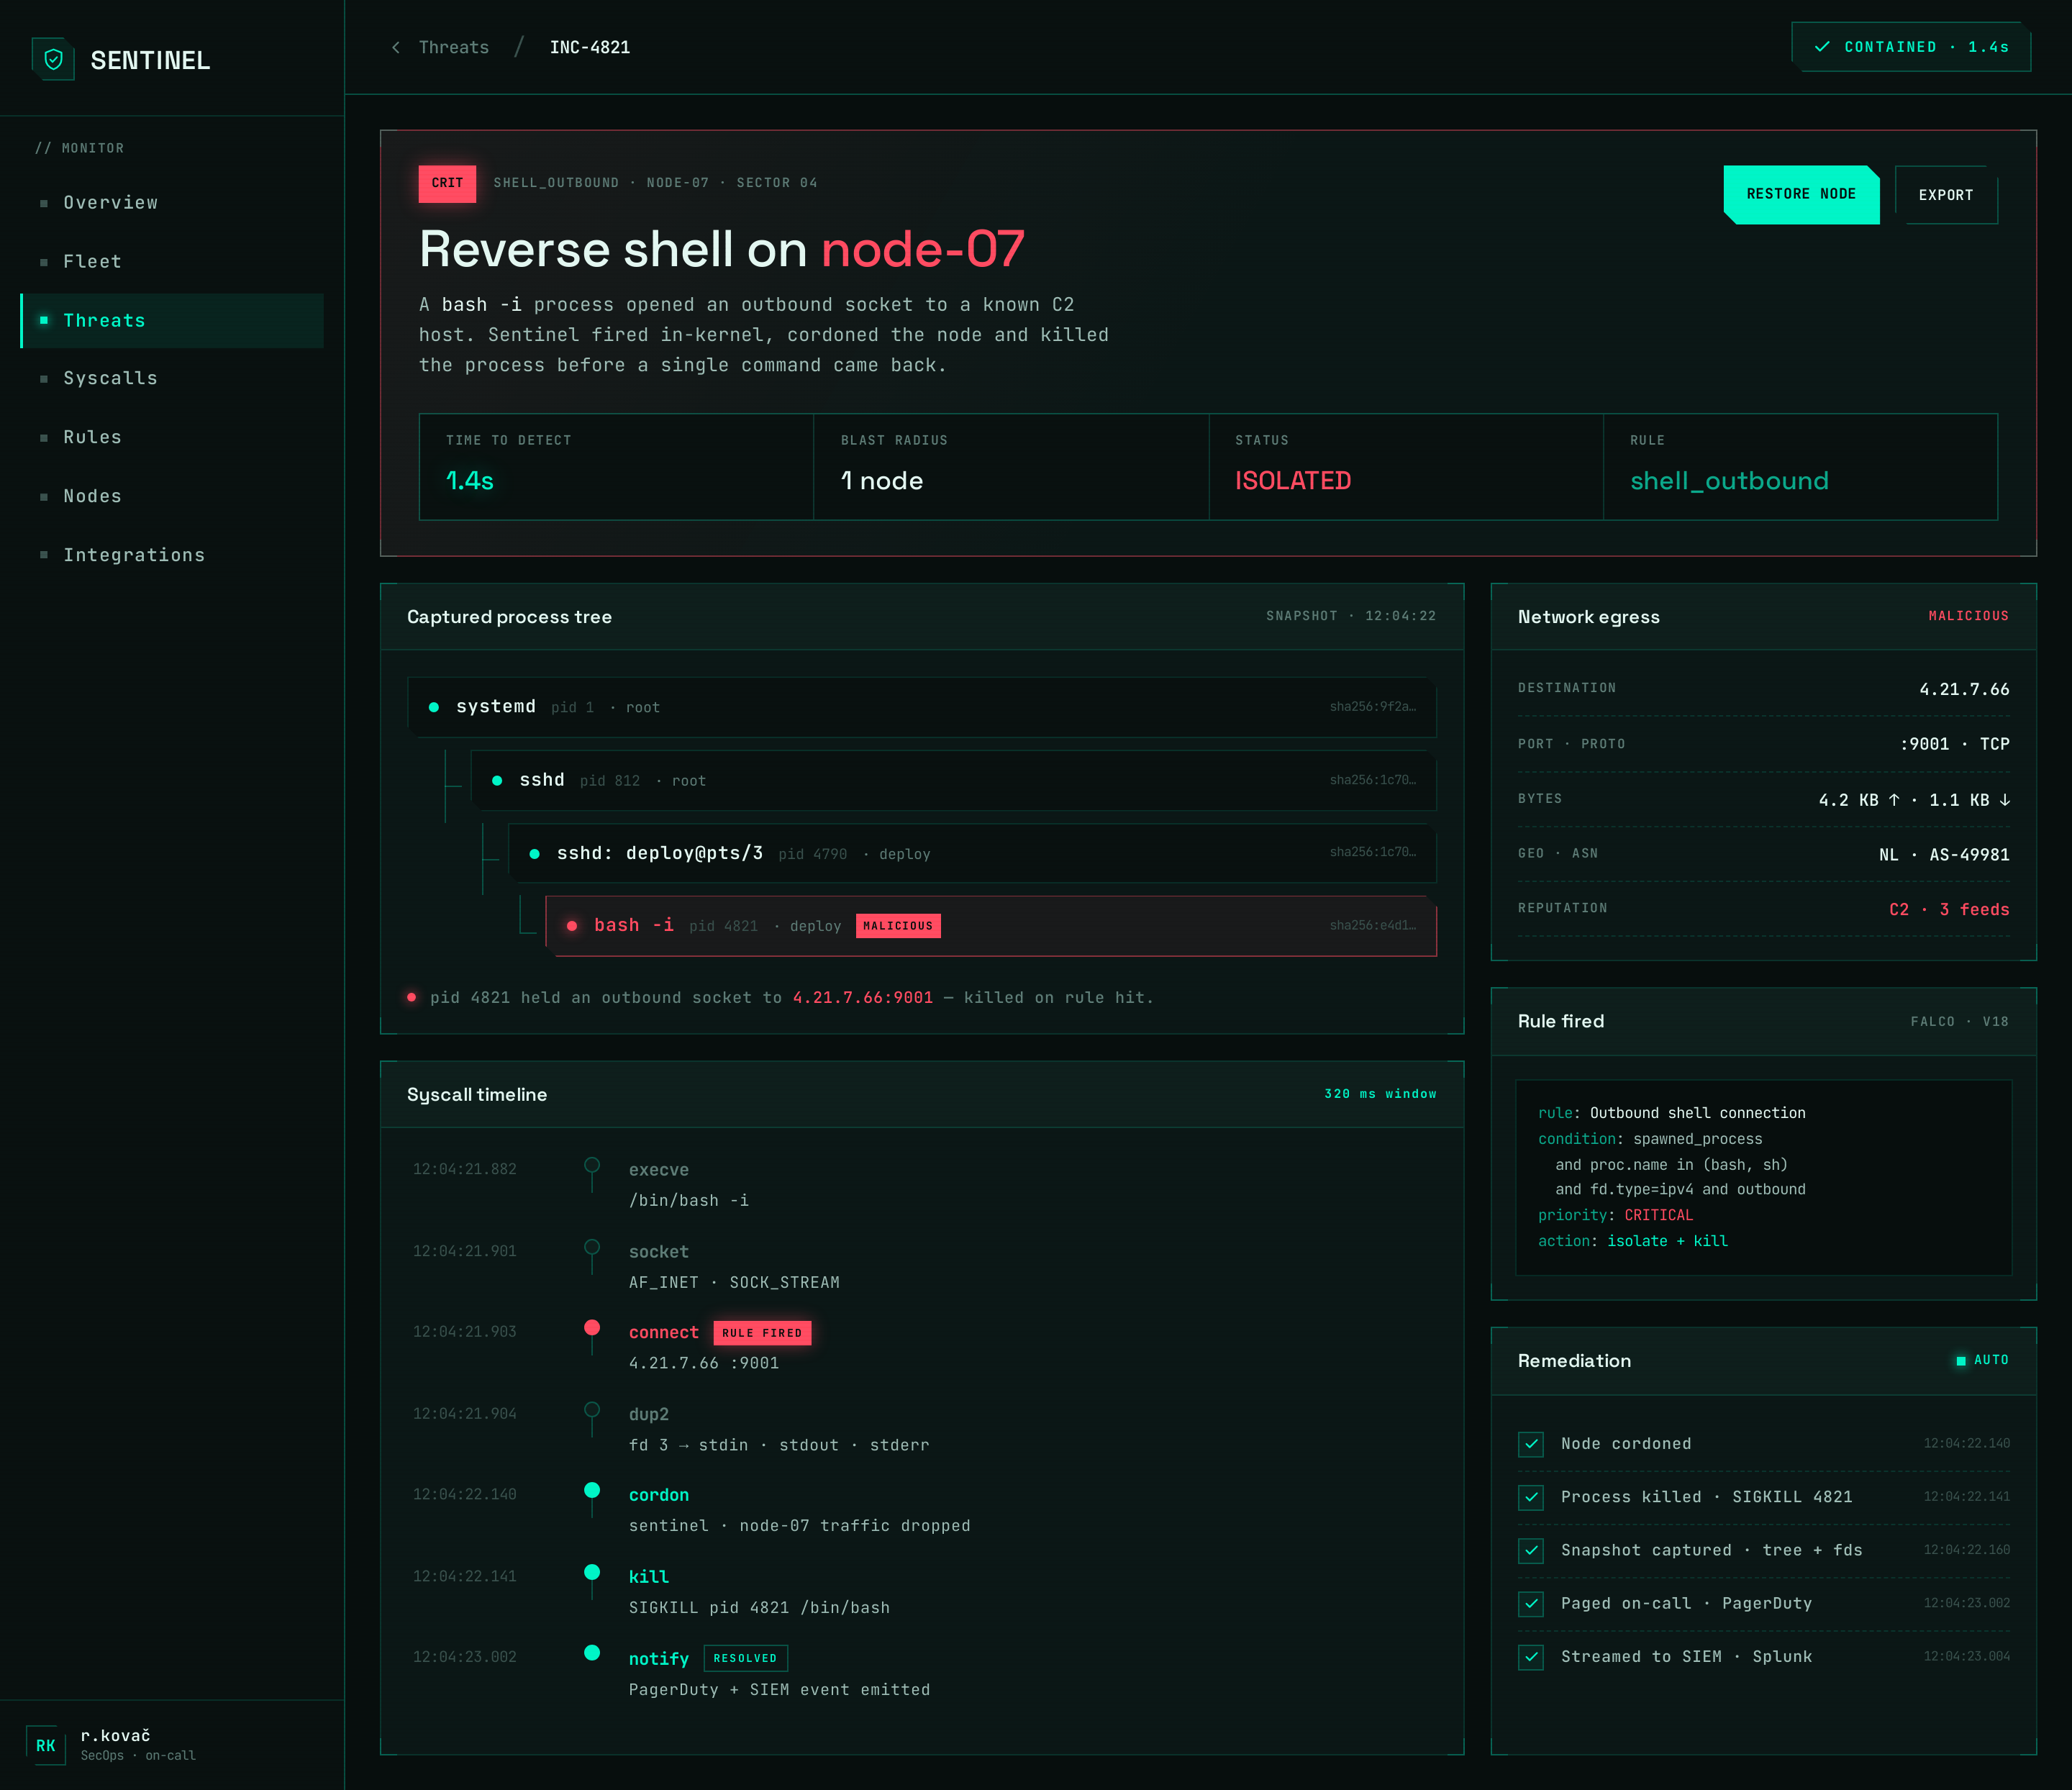The image size is (2072, 1790).
Task: Open Integrations page
Action: point(172,555)
